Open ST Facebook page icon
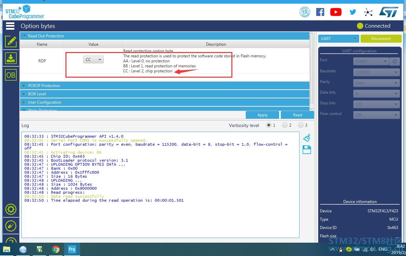Viewport: 406px width, 256px height. (320, 12)
